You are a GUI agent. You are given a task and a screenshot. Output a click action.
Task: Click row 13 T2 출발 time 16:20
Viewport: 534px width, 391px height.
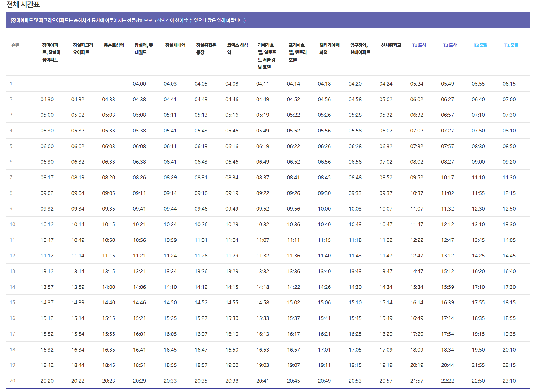pos(478,271)
